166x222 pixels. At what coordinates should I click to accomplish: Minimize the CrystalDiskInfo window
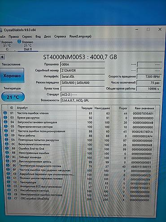coord(137,29)
